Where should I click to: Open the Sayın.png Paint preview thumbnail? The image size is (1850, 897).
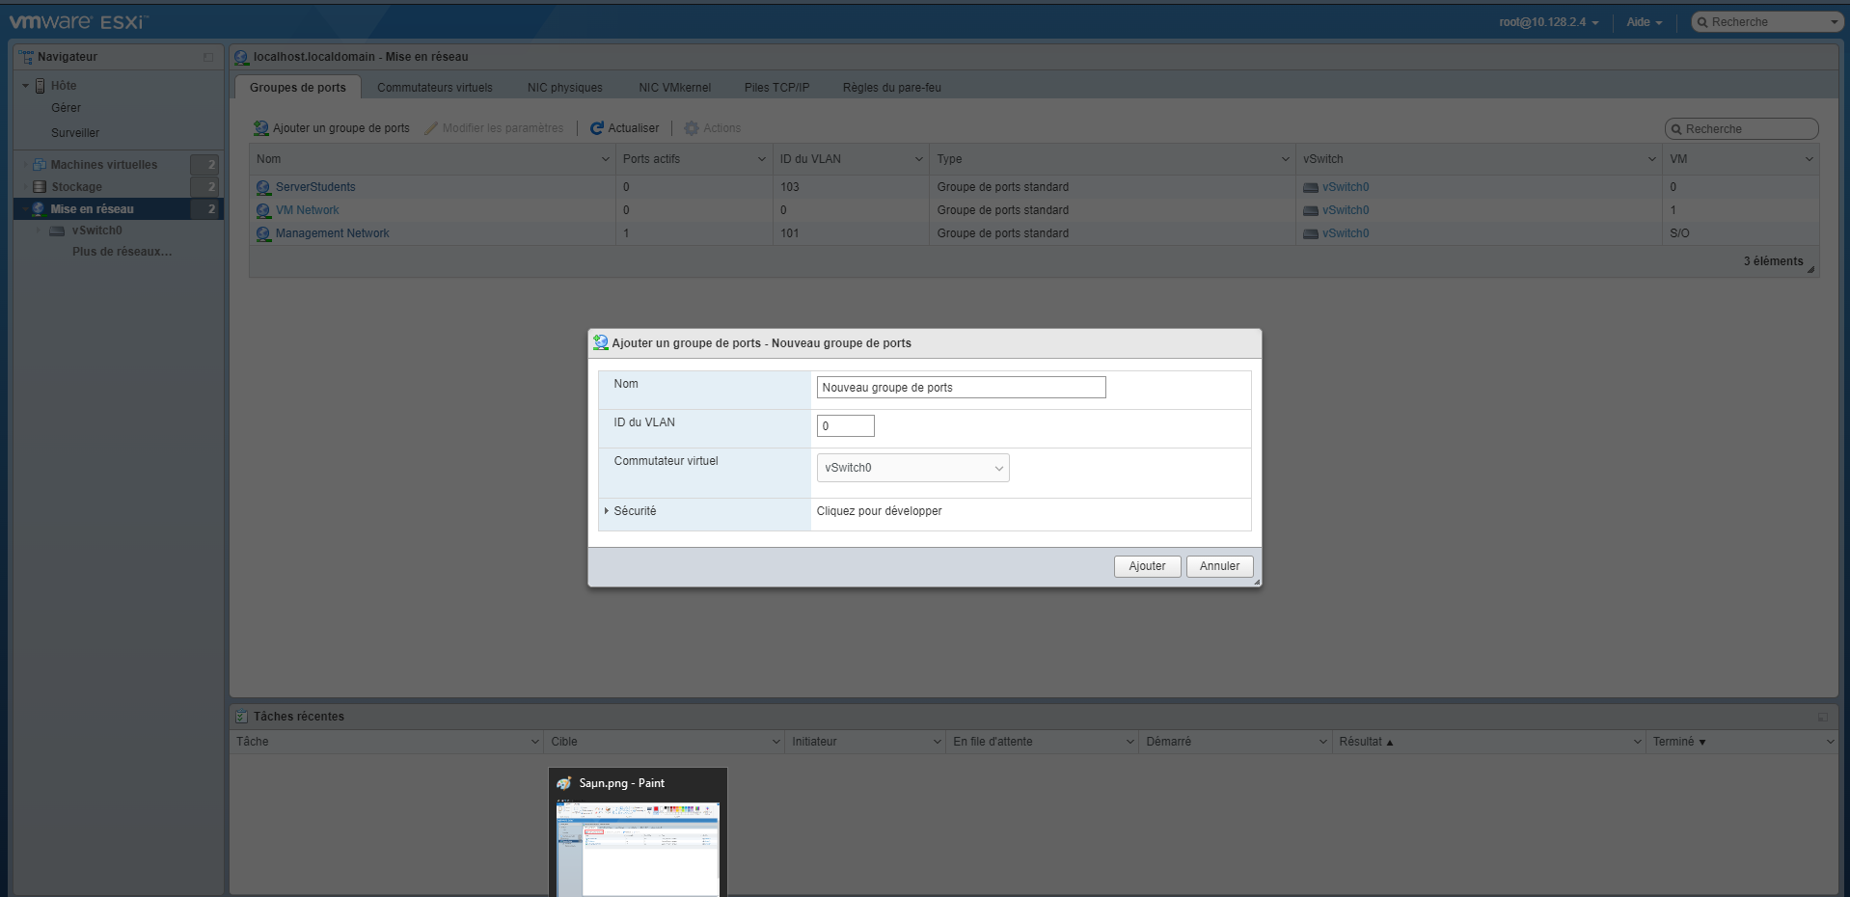pos(638,849)
